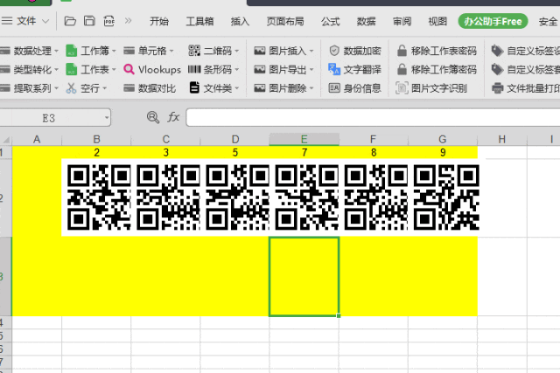Click the open folder icon
The width and height of the screenshot is (560, 373).
[x=70, y=21]
